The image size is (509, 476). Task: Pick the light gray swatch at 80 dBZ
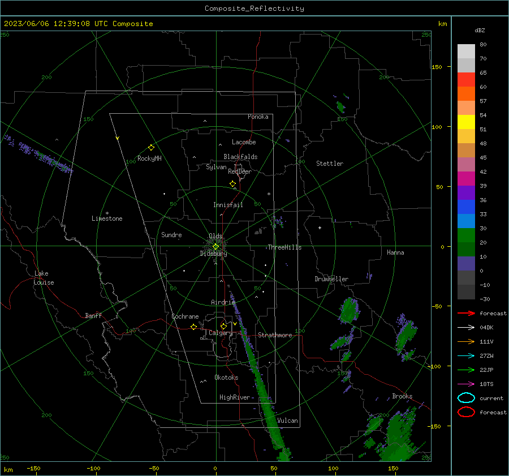pyautogui.click(x=466, y=52)
